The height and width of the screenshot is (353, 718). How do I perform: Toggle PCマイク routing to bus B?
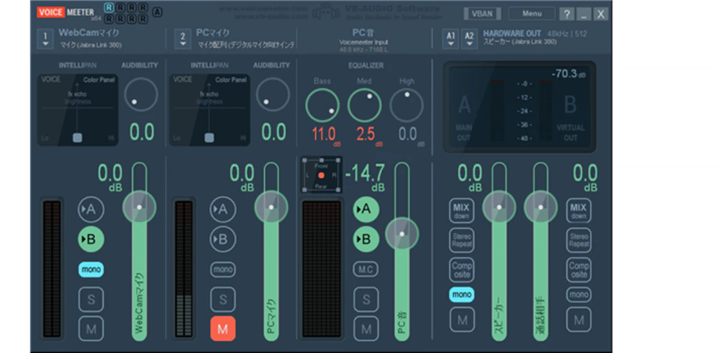(x=223, y=239)
